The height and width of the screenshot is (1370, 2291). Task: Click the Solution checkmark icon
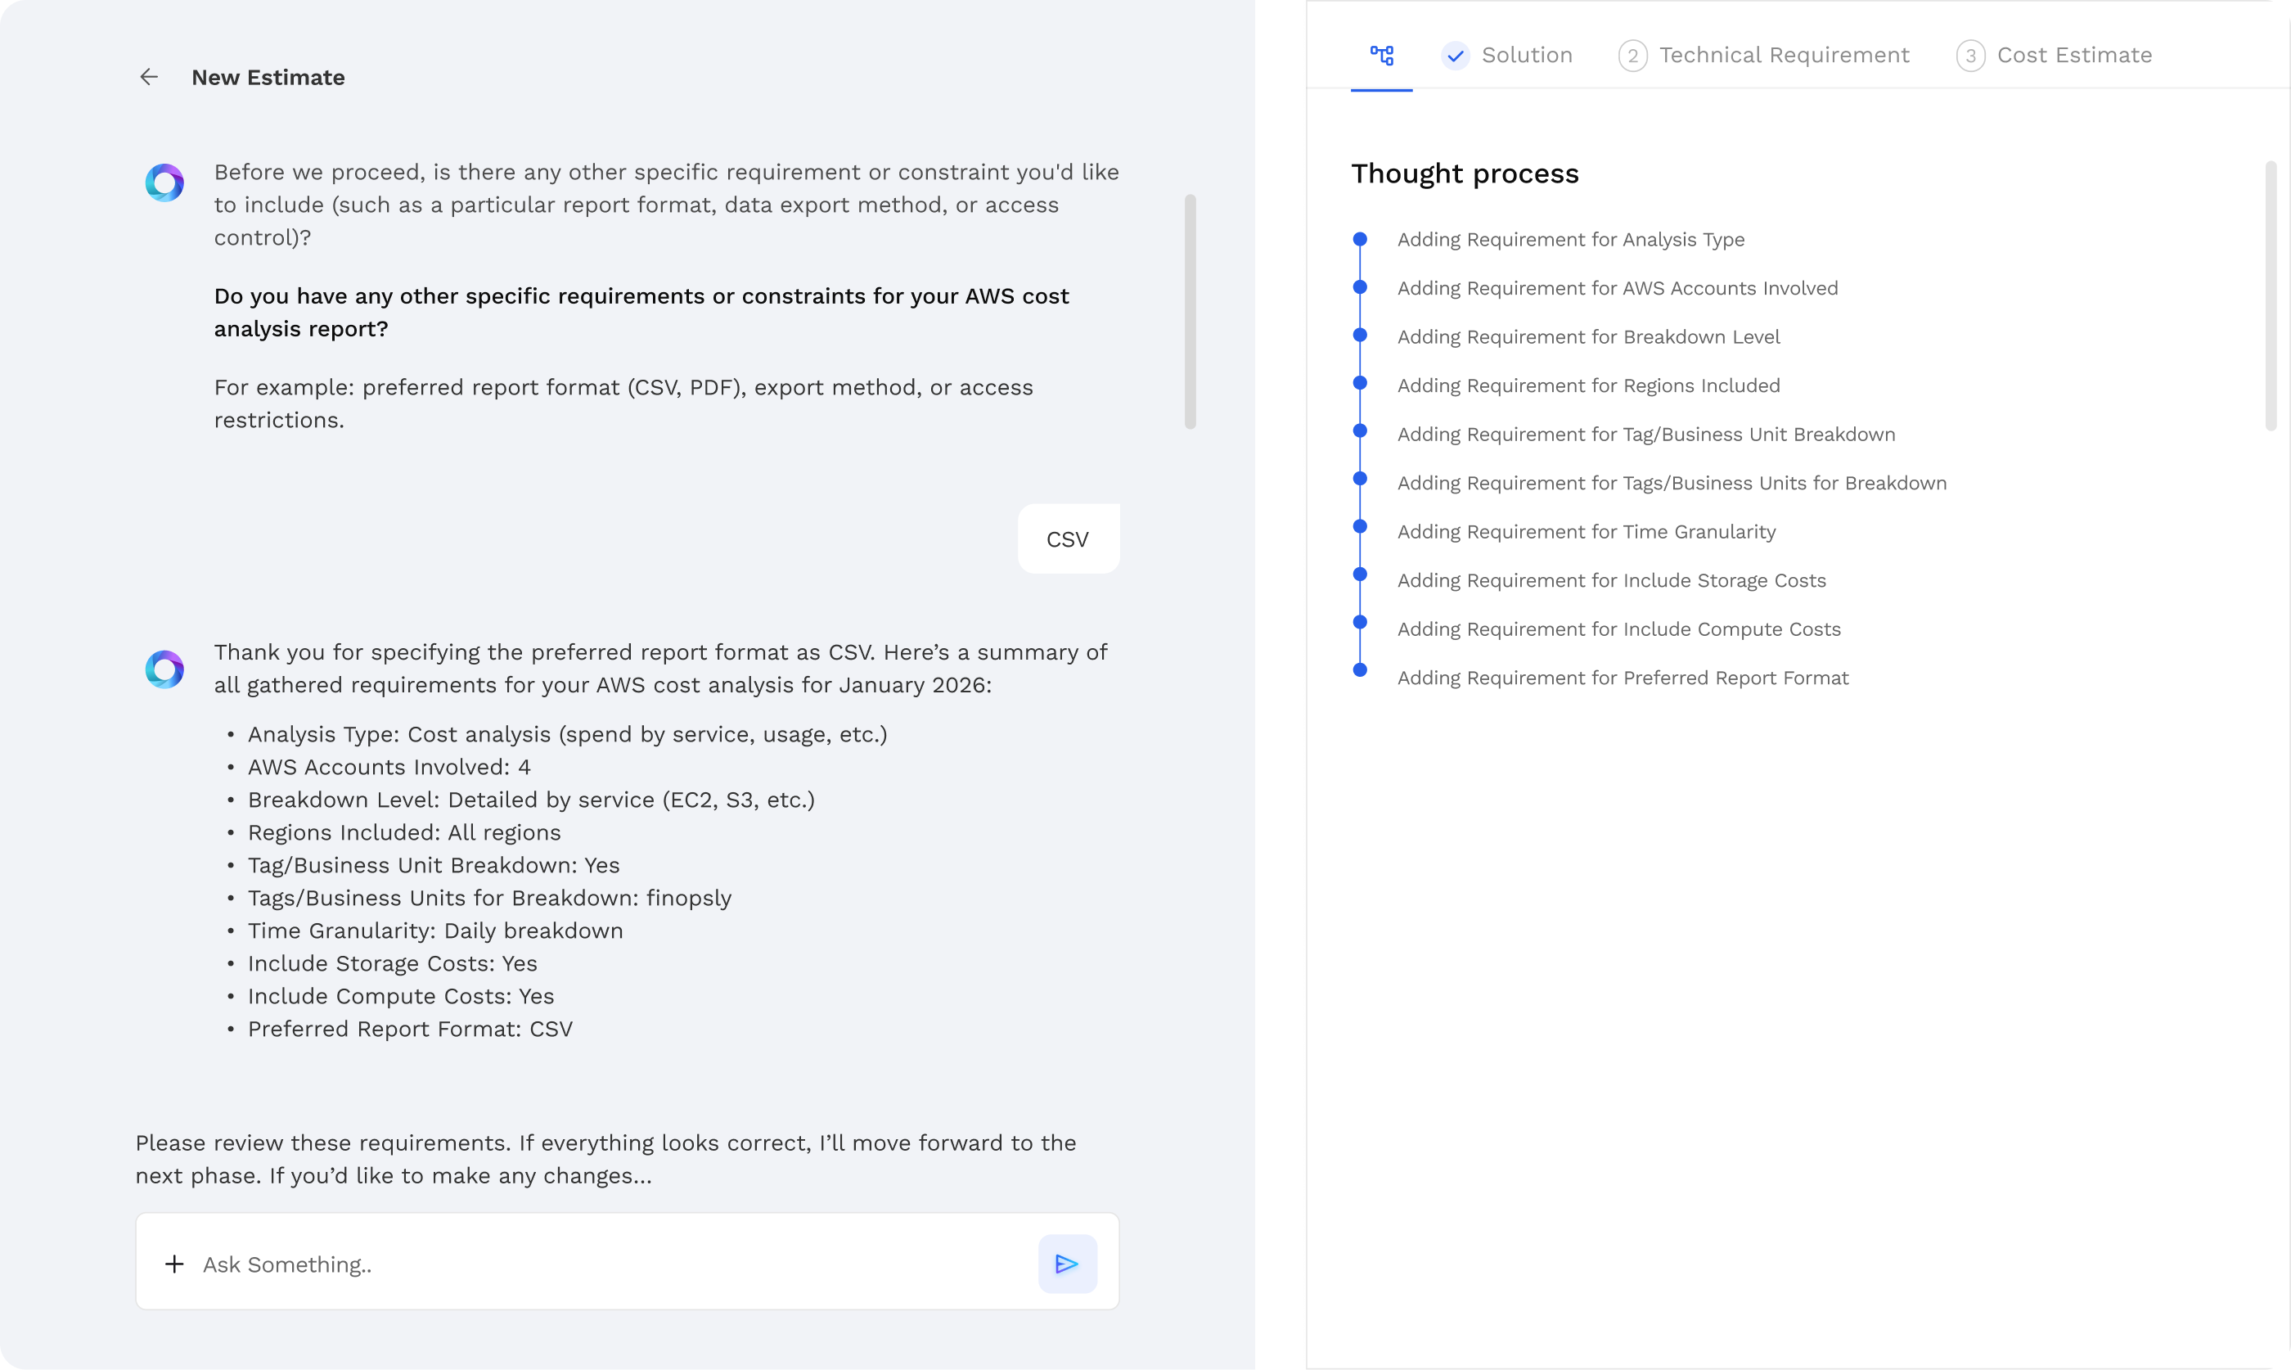(1455, 56)
